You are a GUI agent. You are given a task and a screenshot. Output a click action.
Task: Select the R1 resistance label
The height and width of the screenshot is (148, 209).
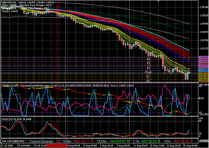[148, 68]
